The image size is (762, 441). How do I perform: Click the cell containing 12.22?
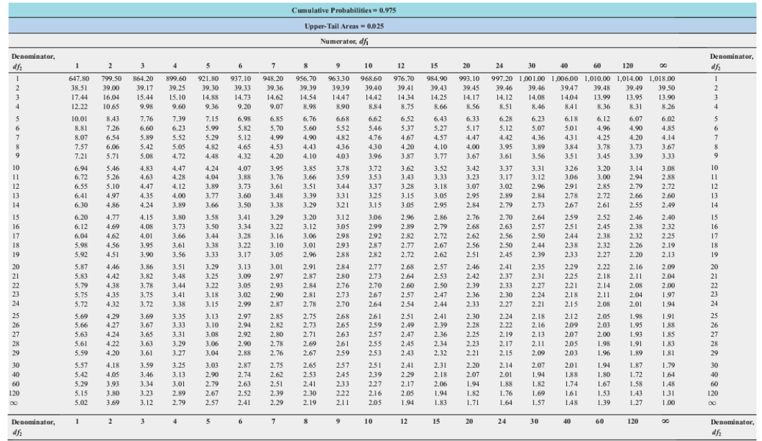[x=80, y=107]
